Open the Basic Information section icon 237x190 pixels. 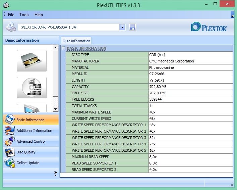[x=10, y=120]
